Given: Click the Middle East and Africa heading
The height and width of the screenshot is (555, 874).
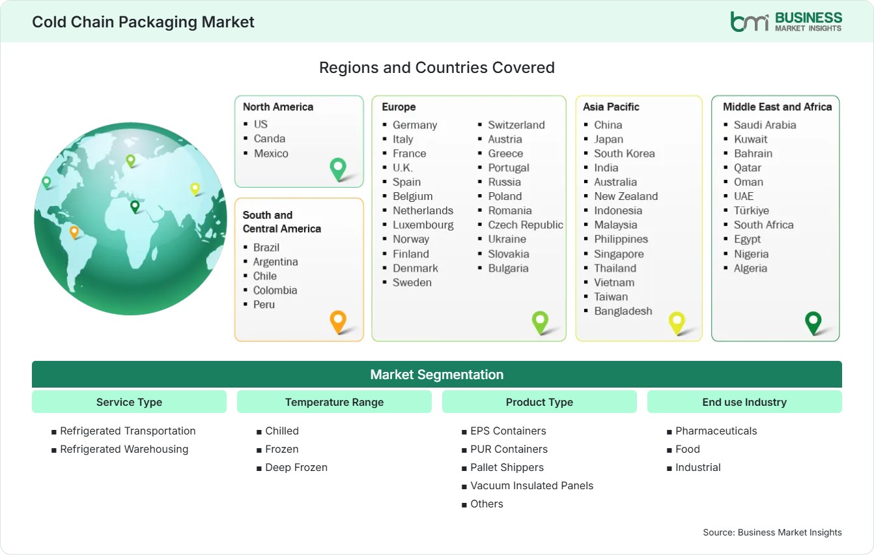Looking at the screenshot, I should click(778, 107).
